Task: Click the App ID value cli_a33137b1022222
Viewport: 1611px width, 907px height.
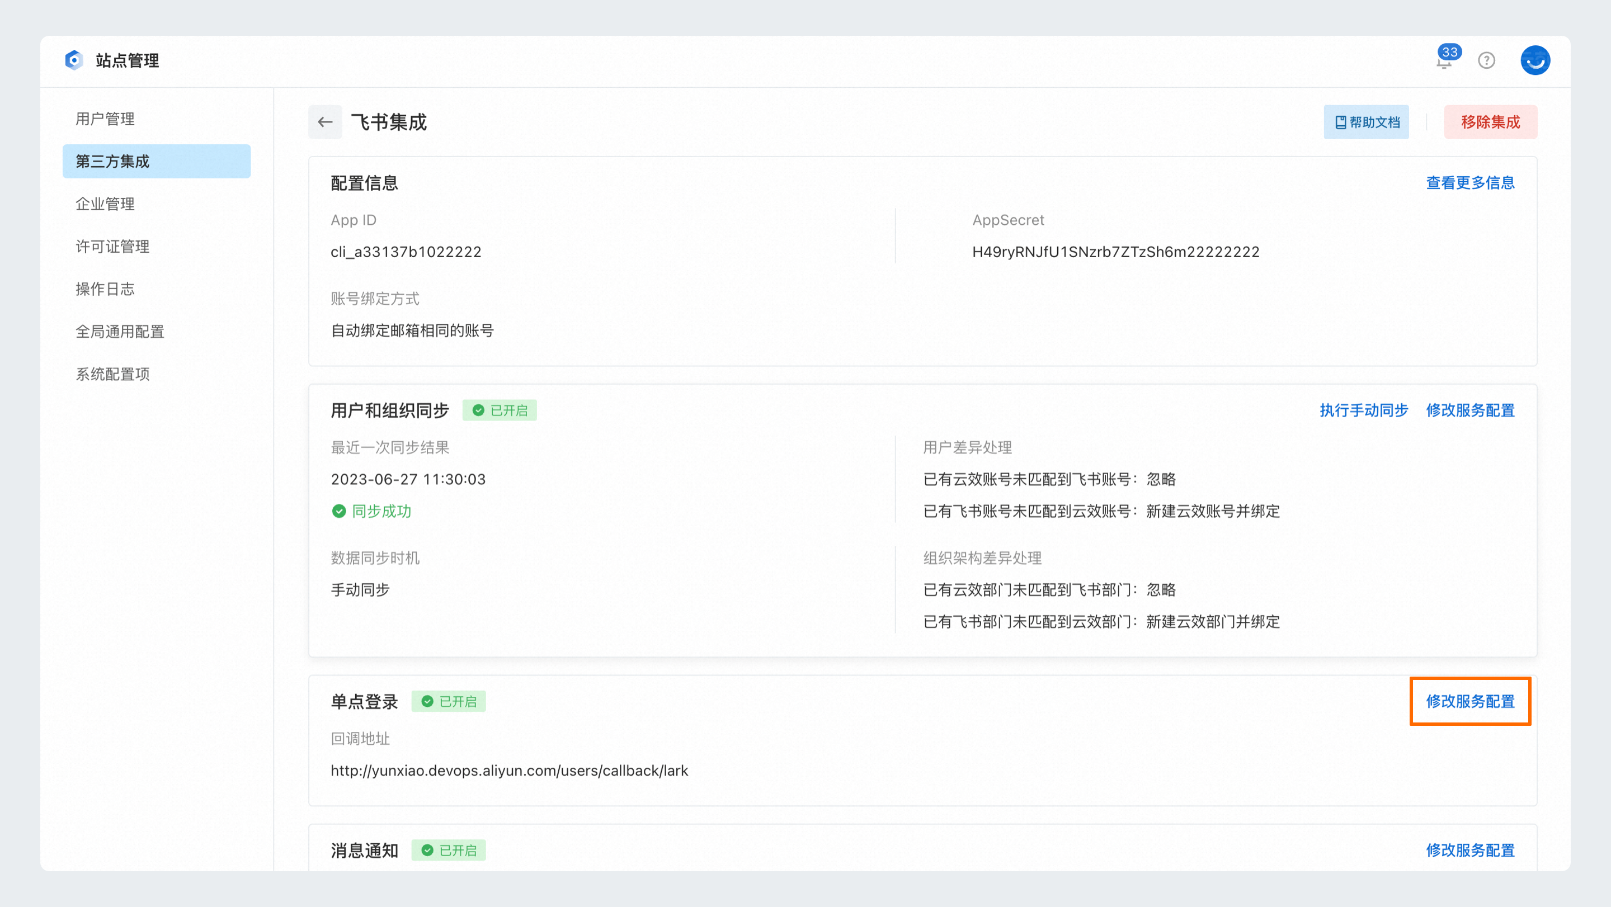Action: (406, 252)
